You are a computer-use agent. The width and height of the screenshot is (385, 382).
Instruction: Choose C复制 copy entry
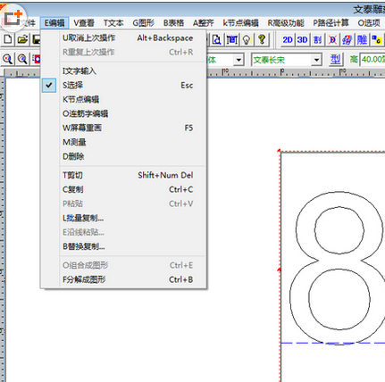pos(123,189)
